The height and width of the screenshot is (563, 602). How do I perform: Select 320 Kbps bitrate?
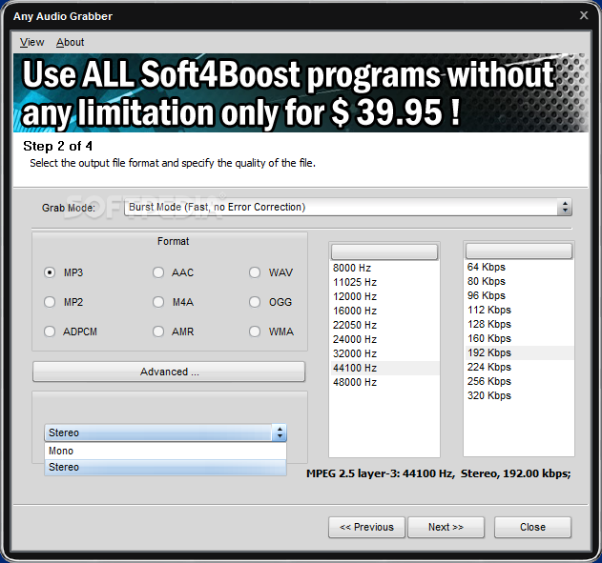pyautogui.click(x=519, y=395)
